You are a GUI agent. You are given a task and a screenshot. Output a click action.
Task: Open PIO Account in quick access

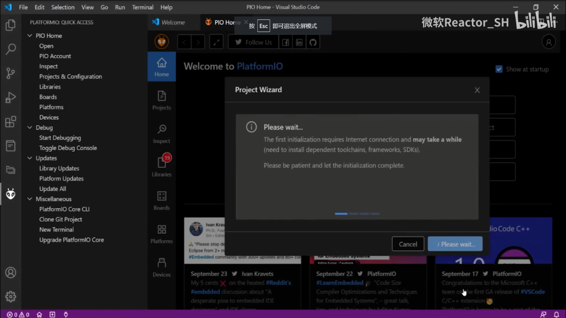coord(55,56)
